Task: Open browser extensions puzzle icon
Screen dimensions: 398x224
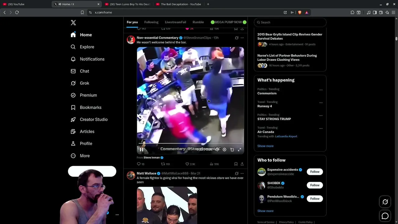Action: click(352, 12)
